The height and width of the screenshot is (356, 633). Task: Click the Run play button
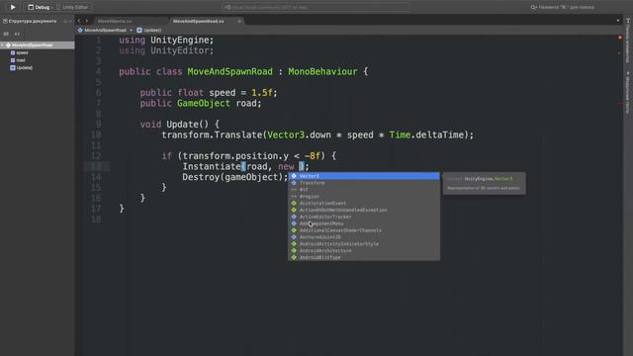13,7
